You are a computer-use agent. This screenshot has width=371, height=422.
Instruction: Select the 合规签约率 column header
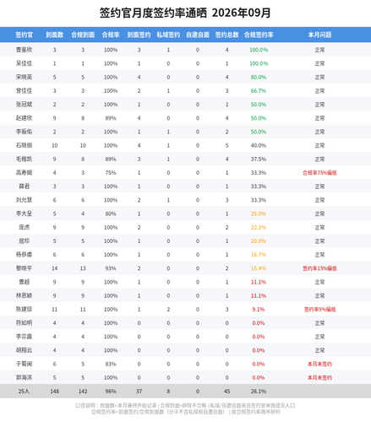click(259, 35)
